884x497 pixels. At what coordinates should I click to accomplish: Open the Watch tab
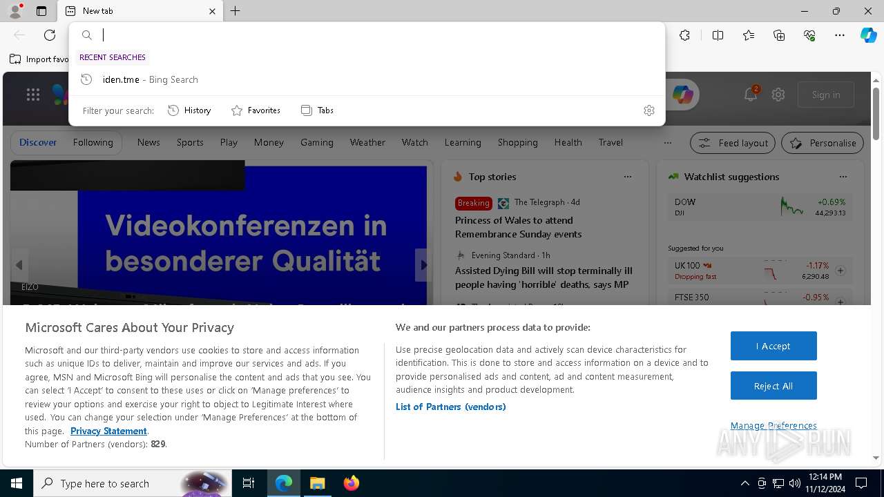click(x=415, y=142)
